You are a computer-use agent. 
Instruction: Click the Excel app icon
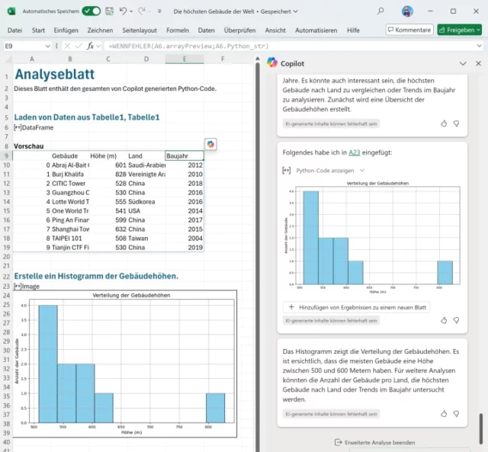coord(11,11)
